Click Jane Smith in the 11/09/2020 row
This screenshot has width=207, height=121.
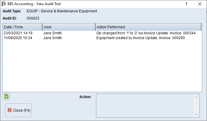[x=52, y=38]
